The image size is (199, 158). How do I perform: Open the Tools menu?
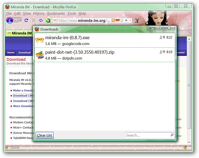72,13
